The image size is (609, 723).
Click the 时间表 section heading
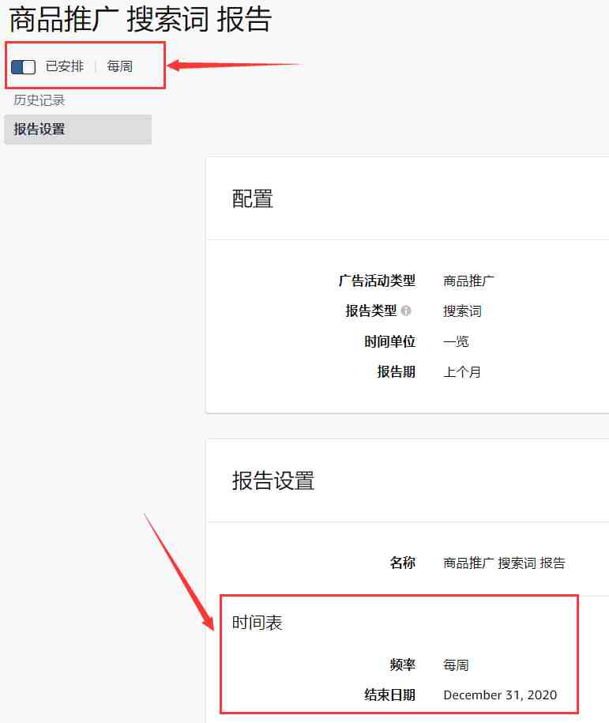pyautogui.click(x=257, y=623)
